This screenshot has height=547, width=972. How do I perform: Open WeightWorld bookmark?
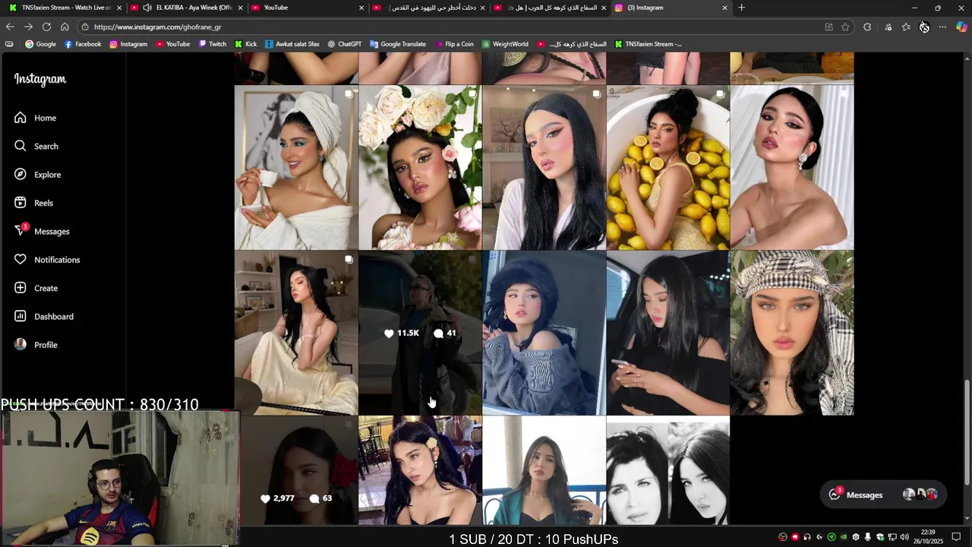click(x=505, y=44)
